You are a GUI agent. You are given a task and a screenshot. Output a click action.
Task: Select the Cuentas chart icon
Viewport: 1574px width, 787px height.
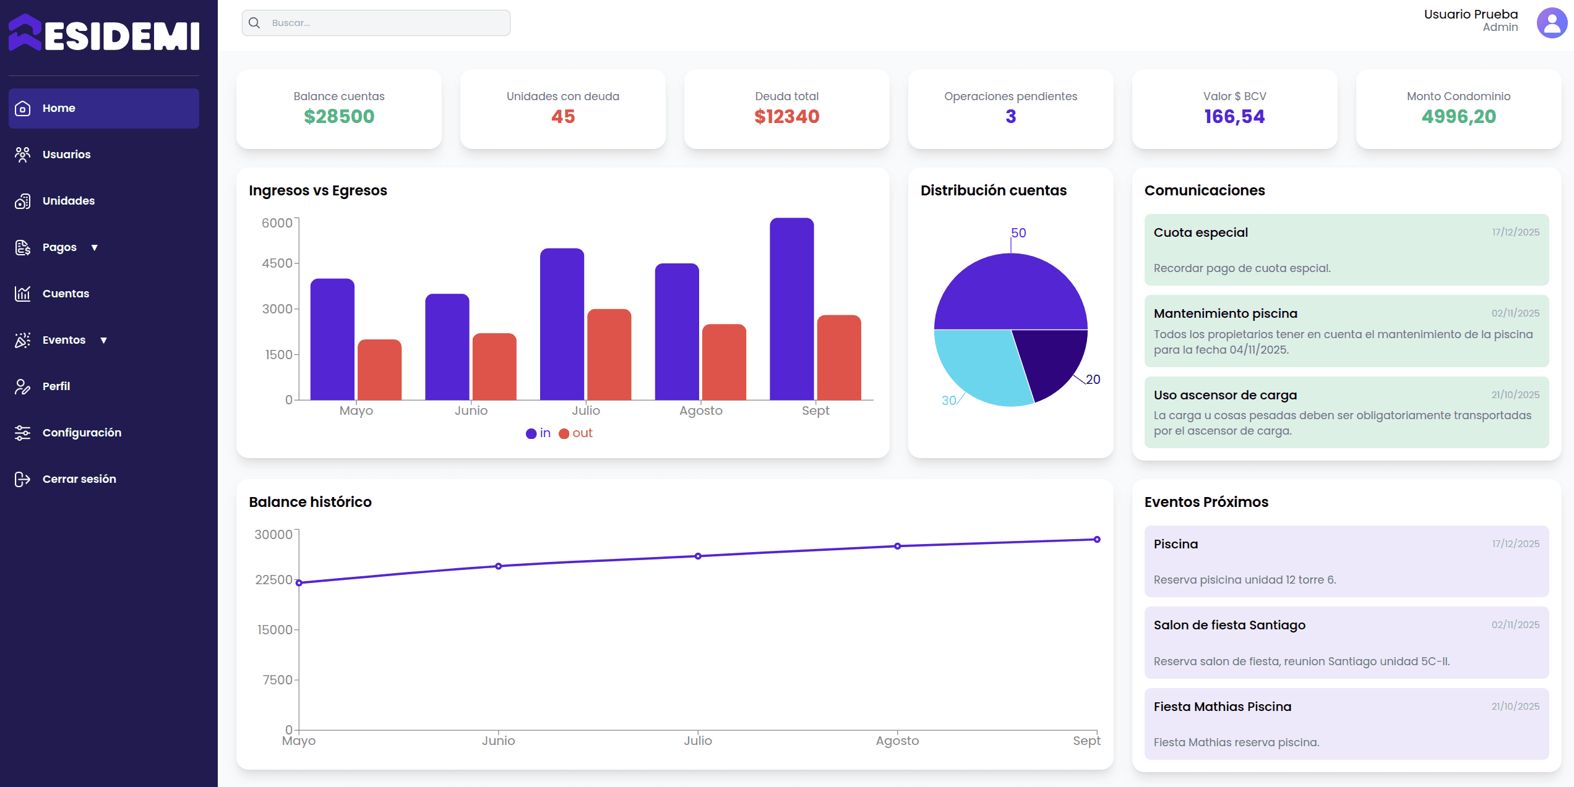23,294
